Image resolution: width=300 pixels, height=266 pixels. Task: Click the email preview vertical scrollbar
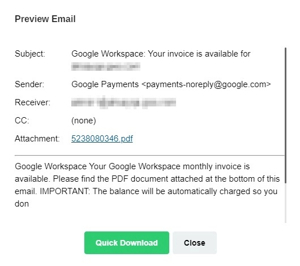[x=285, y=115]
